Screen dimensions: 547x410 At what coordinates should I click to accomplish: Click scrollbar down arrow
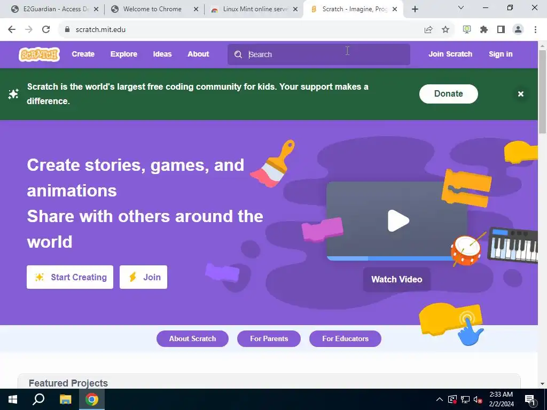tap(543, 384)
